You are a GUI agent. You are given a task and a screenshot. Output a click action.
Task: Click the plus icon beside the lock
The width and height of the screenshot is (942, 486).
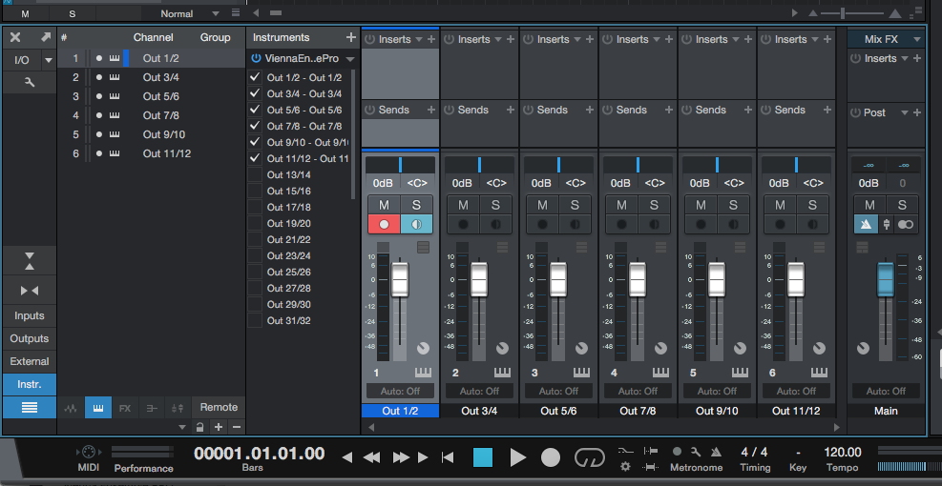coord(219,427)
